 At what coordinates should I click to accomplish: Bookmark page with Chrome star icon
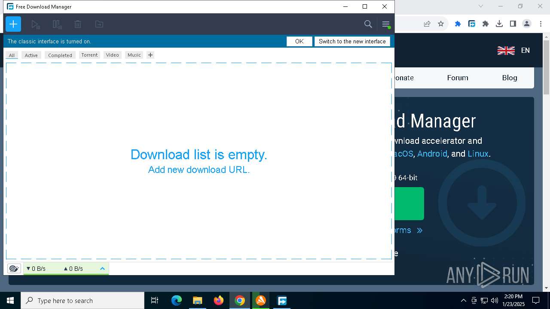pyautogui.click(x=441, y=24)
